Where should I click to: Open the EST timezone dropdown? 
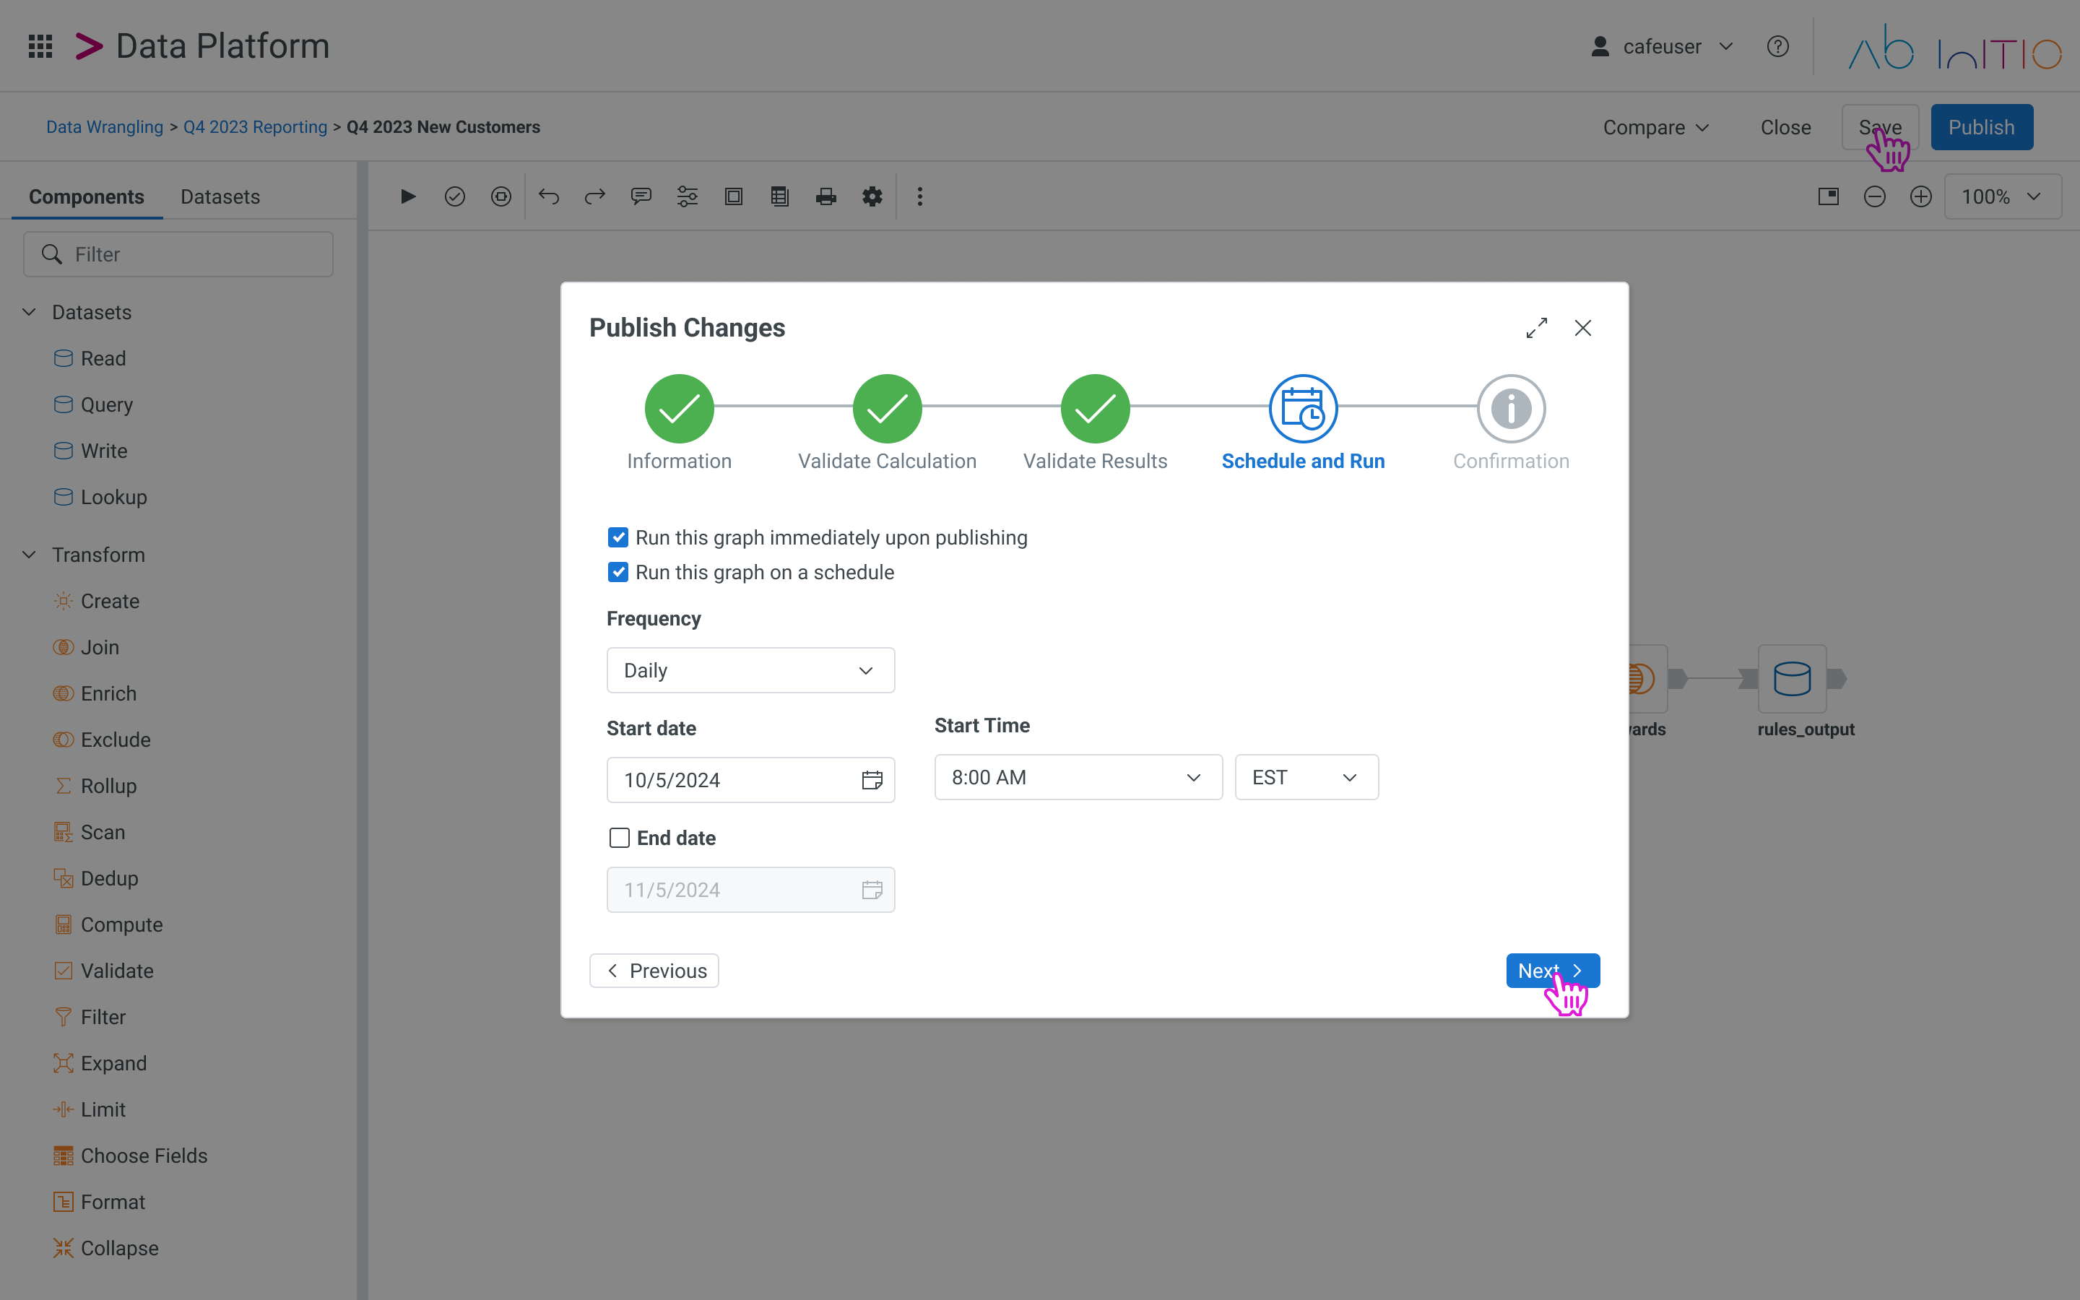click(x=1306, y=777)
